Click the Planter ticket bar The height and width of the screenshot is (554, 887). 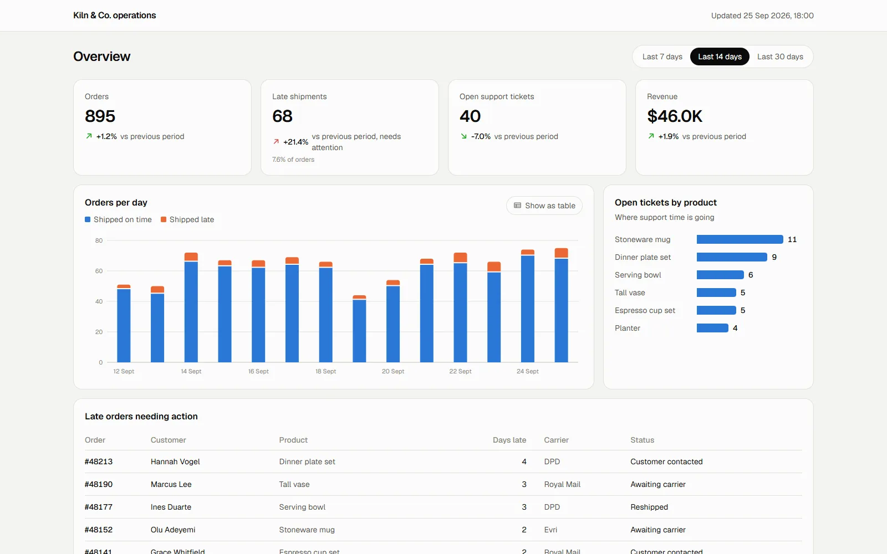(x=712, y=328)
